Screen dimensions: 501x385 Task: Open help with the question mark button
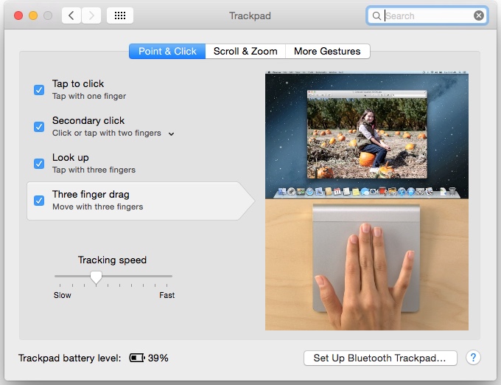tap(473, 358)
